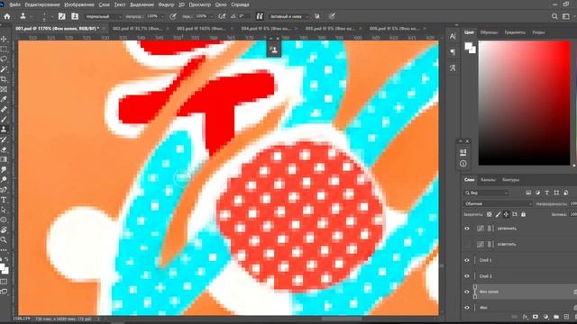Hide the Фон копия layer
This screenshot has width=577, height=324.
pos(467,292)
